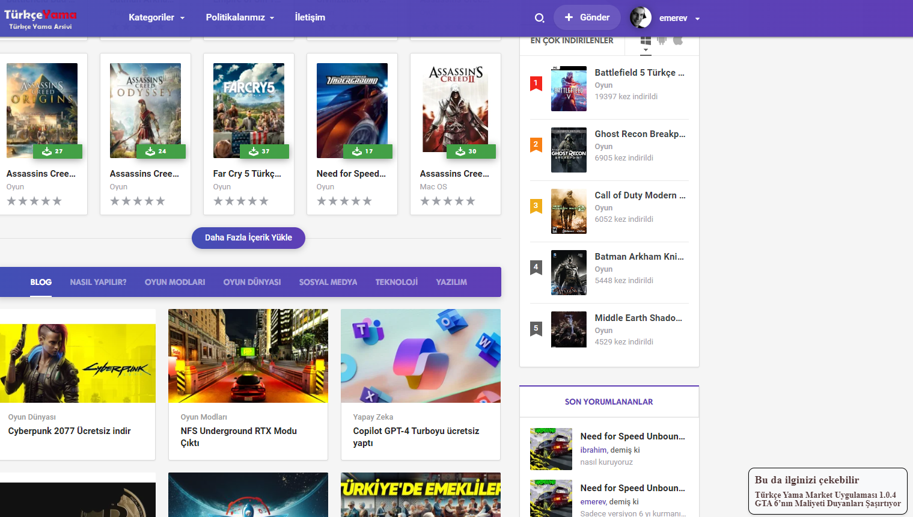913x517 pixels.
Task: Click rank 5 ribbon beside Middle Earth Shadow
Action: pos(536,329)
